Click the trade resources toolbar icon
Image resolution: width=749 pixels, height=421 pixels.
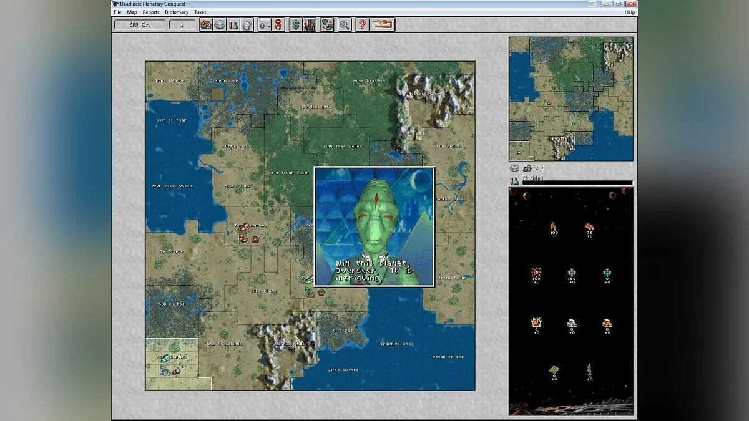pos(327,25)
